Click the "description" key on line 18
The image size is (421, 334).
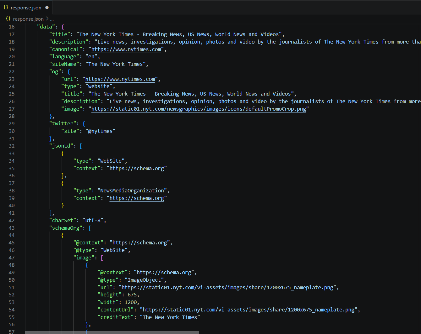point(69,42)
